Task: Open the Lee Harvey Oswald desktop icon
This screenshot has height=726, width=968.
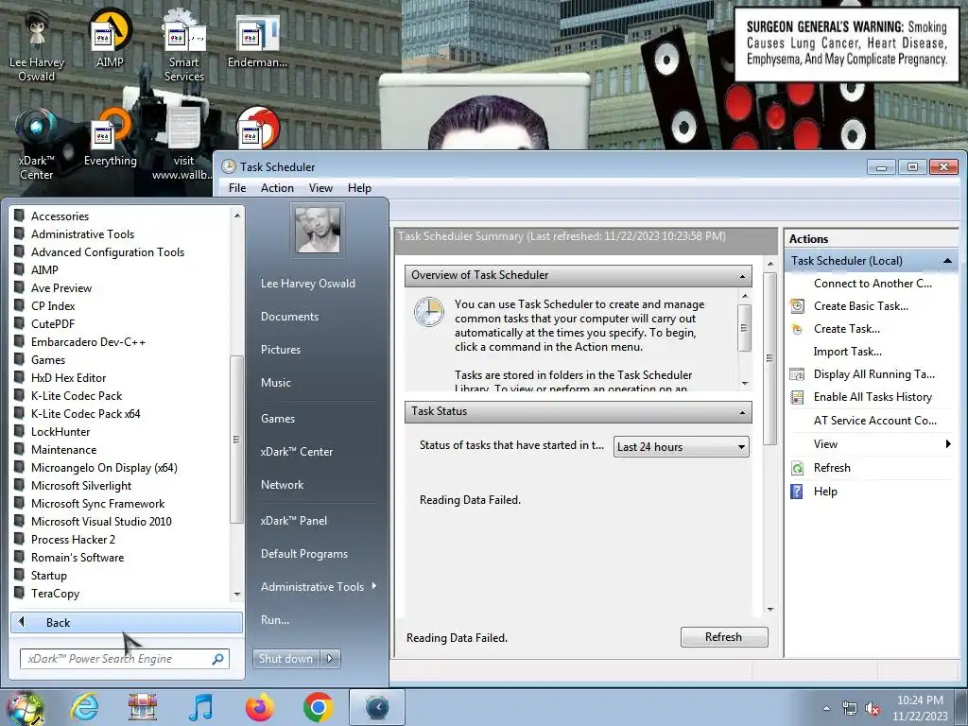Action: (x=37, y=46)
